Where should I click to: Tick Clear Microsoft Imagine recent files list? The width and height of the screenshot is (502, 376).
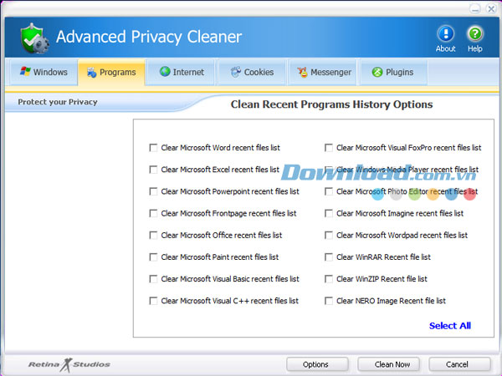[329, 213]
